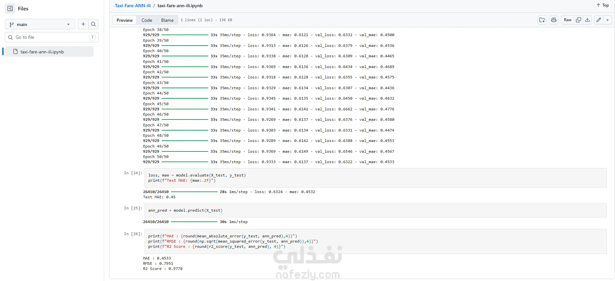This screenshot has height=281, width=615.
Task: Click the In [25] cell label
Action: click(x=133, y=208)
